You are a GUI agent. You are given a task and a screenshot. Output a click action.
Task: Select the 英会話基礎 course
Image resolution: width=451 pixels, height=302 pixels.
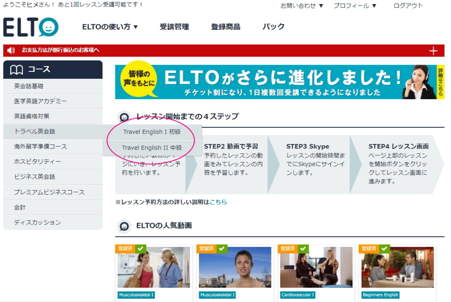pyautogui.click(x=53, y=86)
